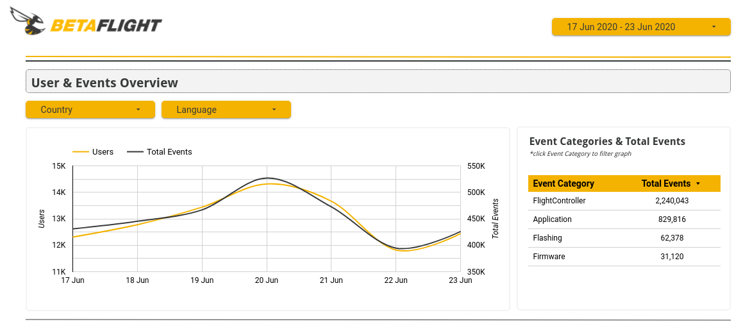The width and height of the screenshot is (743, 324).
Task: Filter graph by Application category
Action: click(x=552, y=219)
